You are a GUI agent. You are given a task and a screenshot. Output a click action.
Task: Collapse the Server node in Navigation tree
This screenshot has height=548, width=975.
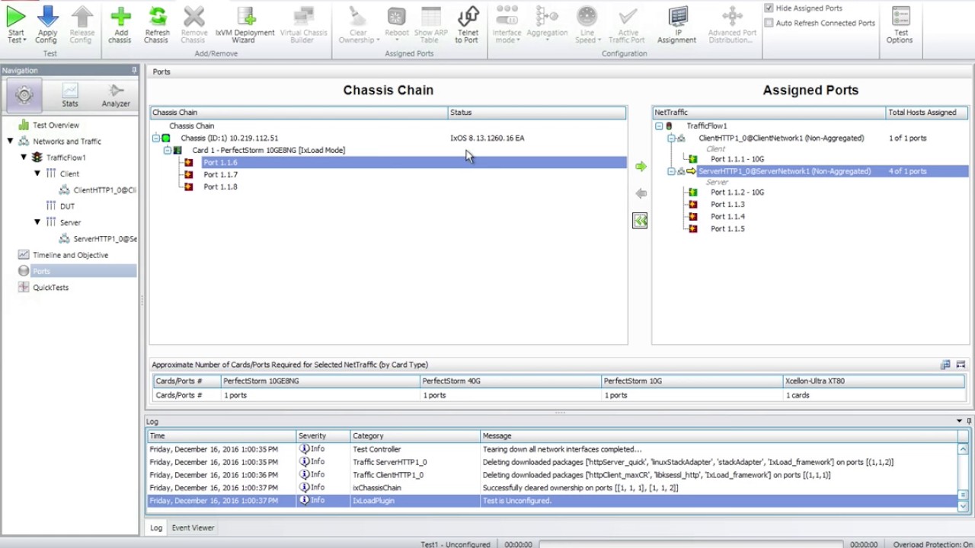pos(37,222)
